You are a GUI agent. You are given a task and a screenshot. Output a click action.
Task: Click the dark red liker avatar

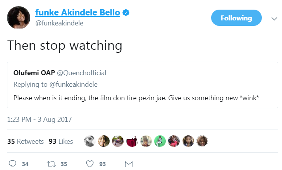tap(132, 141)
